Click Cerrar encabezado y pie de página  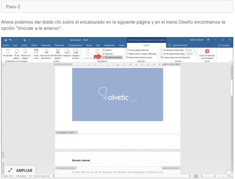pyautogui.click(x=207, y=54)
